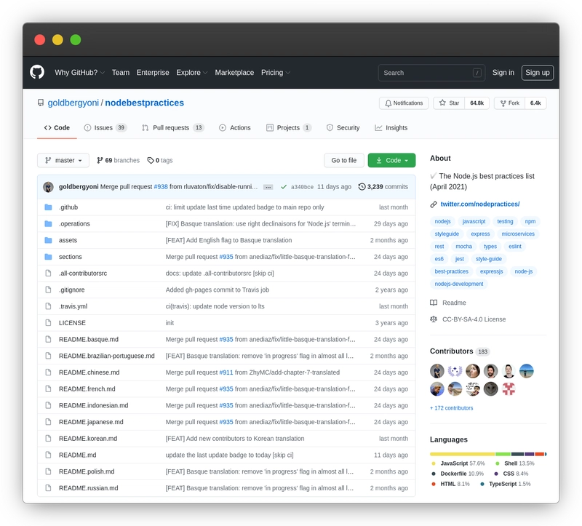This screenshot has height=526, width=582.
Task: Open pull request #938 in the commit message
Action: pos(161,187)
